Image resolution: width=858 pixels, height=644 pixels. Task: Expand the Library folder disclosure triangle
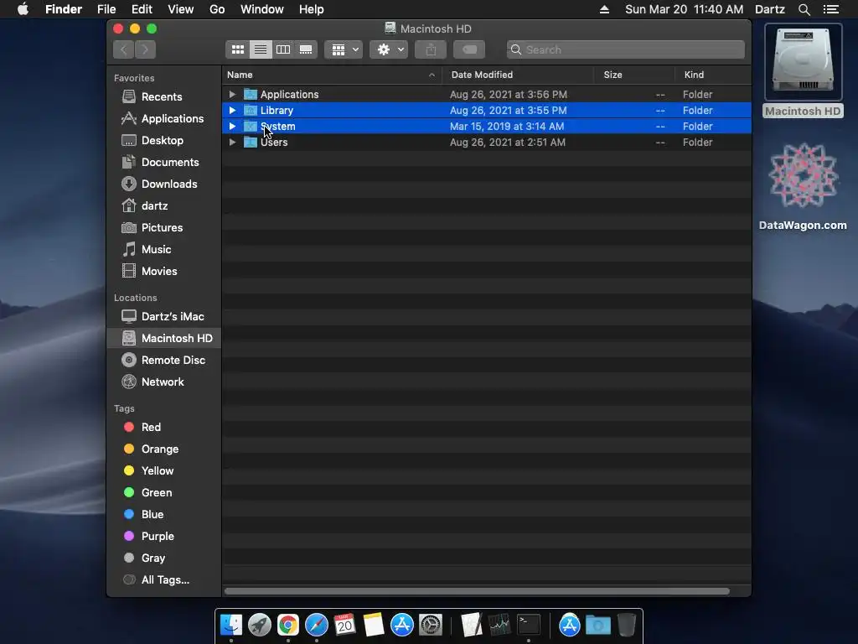(x=232, y=110)
